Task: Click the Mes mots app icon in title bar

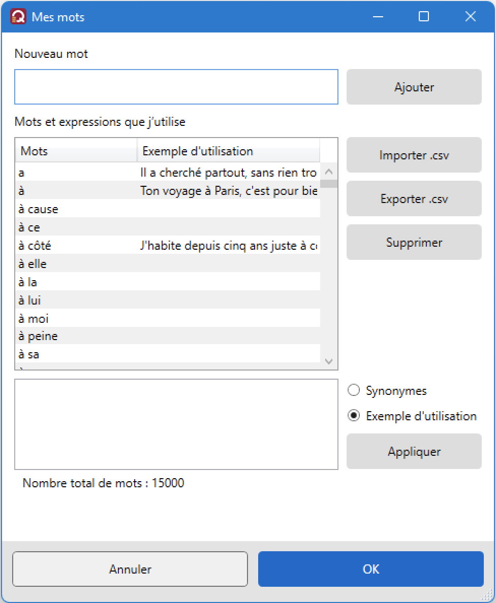Action: tap(18, 17)
